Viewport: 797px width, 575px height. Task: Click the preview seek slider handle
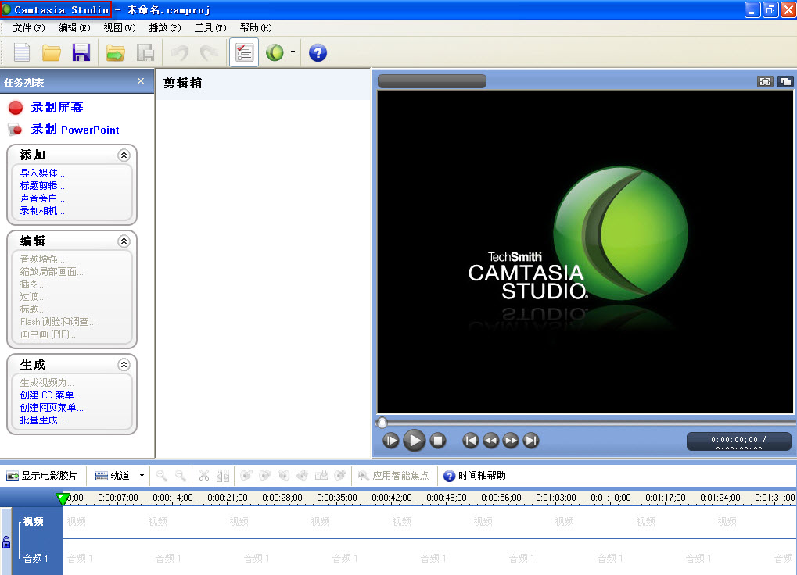click(382, 422)
